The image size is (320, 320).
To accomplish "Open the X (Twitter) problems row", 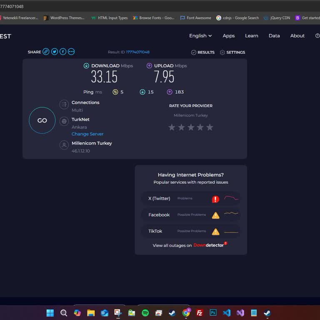I will click(x=191, y=198).
